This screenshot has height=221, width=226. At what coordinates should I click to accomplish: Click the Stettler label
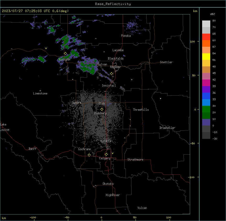(166, 62)
